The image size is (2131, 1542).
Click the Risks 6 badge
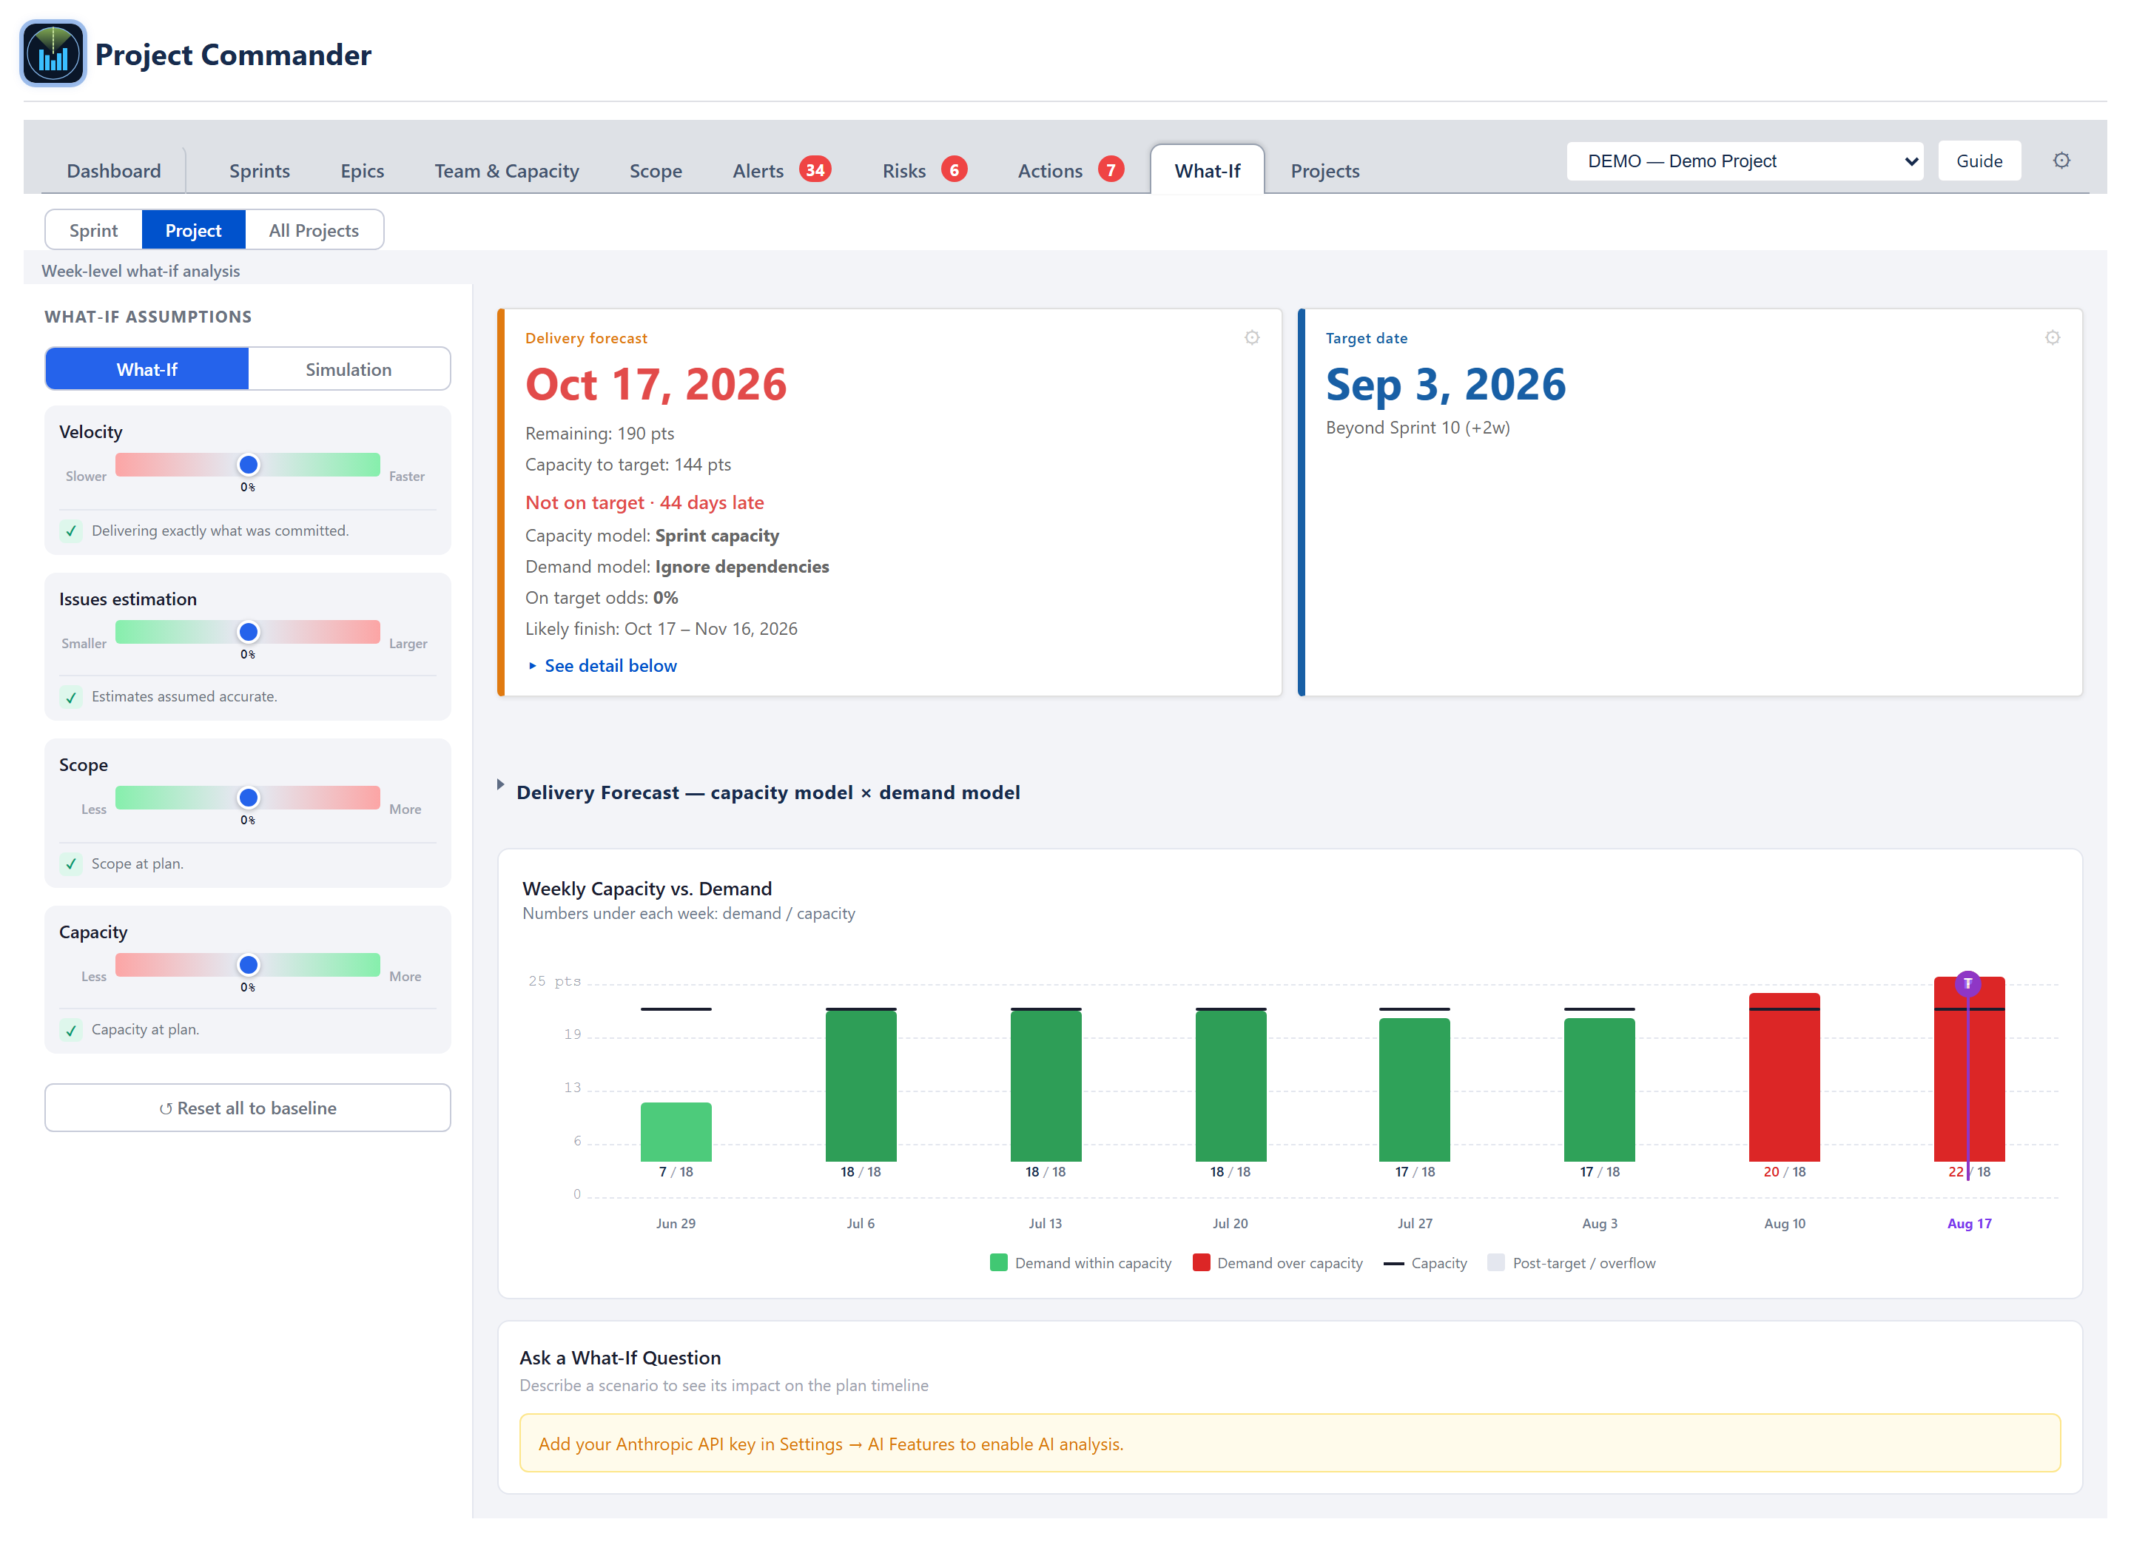(954, 170)
